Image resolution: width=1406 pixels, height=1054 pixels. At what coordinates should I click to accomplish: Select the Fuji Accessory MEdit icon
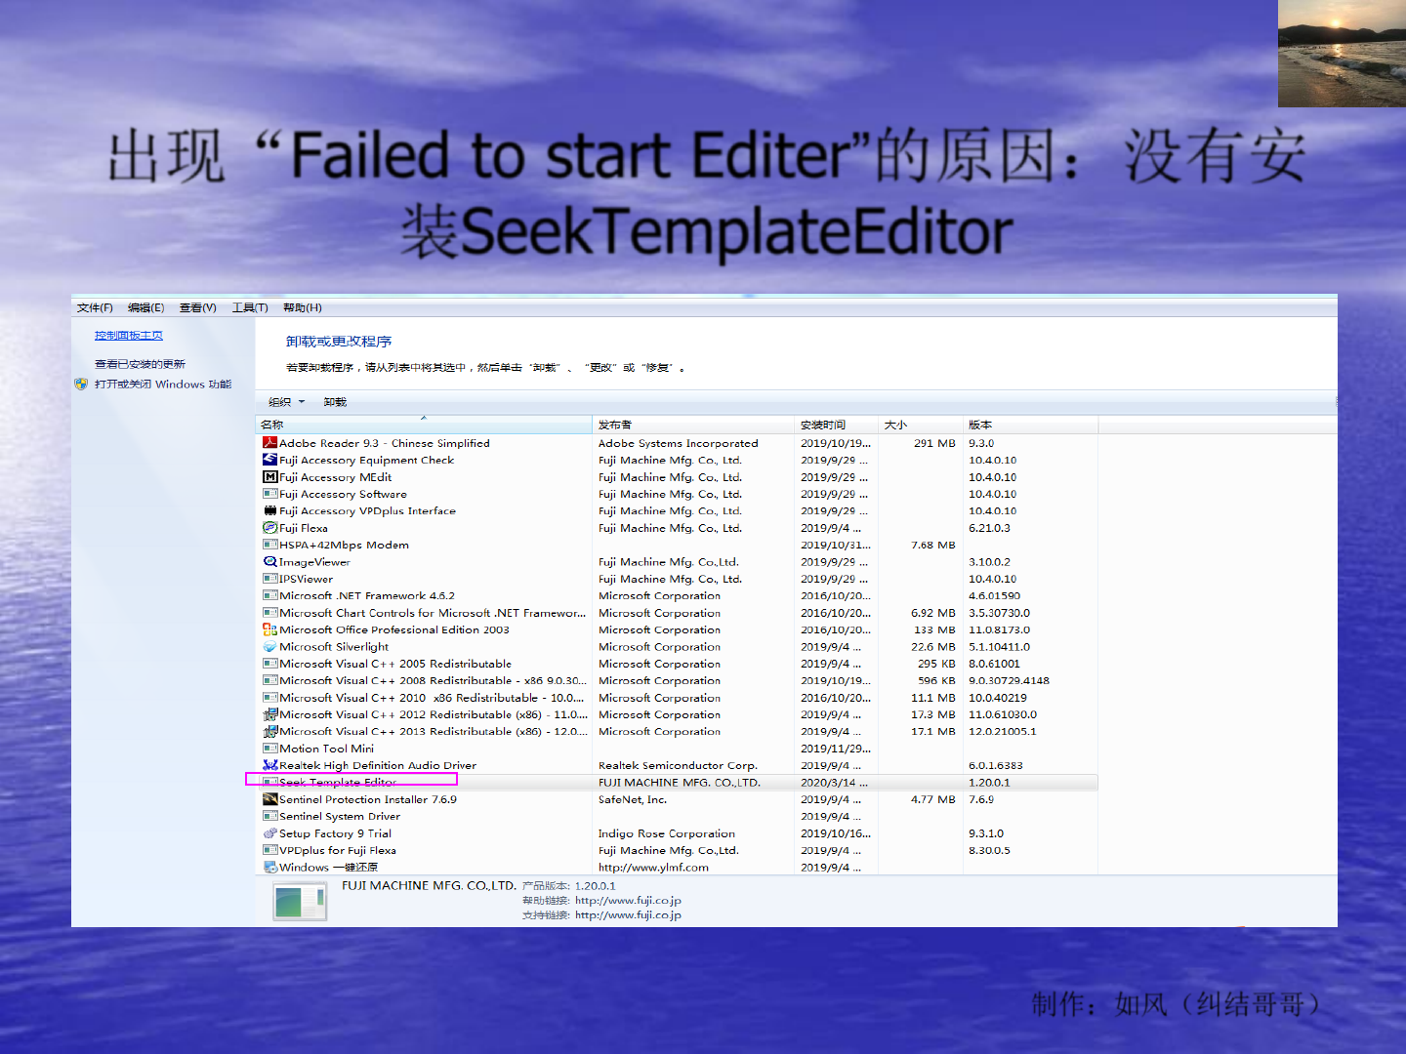pos(270,477)
